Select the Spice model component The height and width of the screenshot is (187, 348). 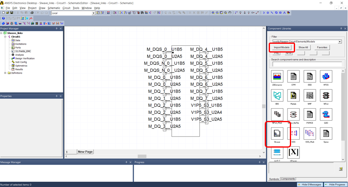326,134
